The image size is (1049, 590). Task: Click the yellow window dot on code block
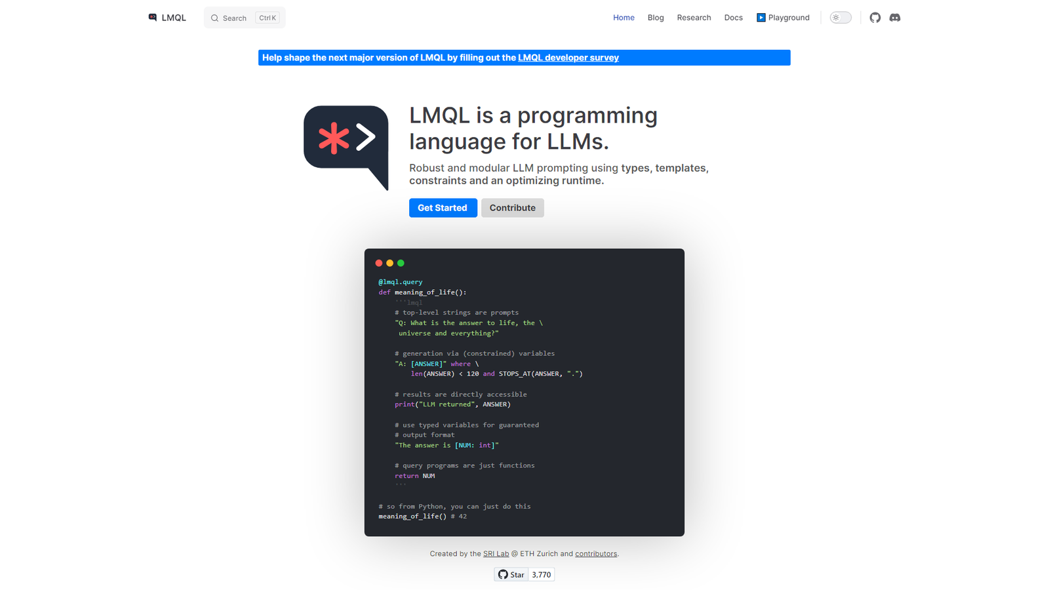(x=389, y=263)
